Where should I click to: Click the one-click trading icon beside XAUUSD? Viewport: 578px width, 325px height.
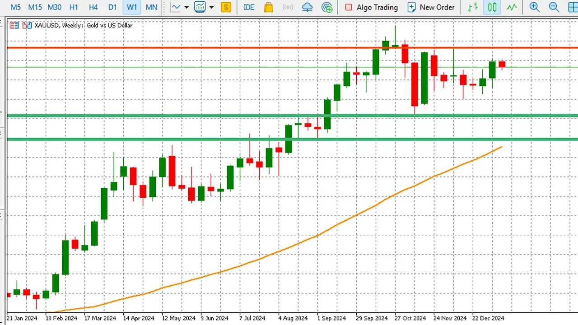point(27,25)
